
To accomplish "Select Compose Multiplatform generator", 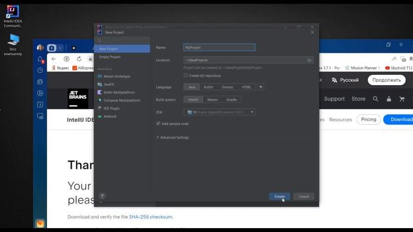I will 122,101.
